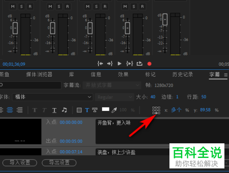Click the third track volume fader handle
The height and width of the screenshot is (173, 229).
[90, 28]
